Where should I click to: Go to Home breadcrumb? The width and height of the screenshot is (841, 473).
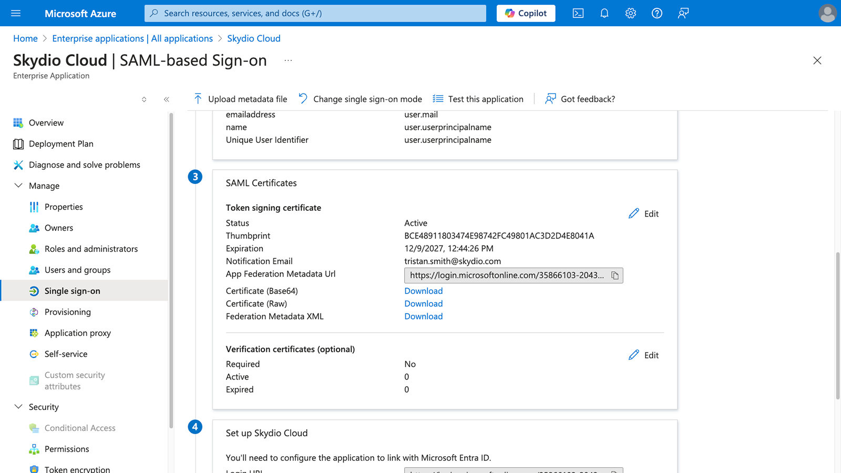click(x=25, y=38)
